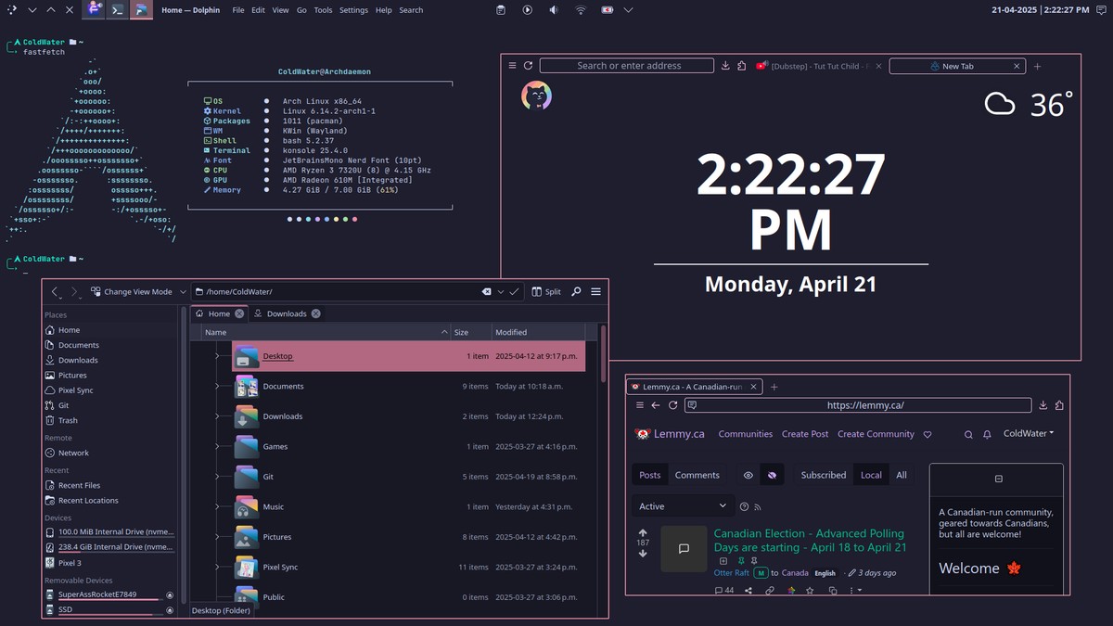Click the weather cloud icon on New Tab
Image resolution: width=1113 pixels, height=626 pixels.
point(1000,103)
